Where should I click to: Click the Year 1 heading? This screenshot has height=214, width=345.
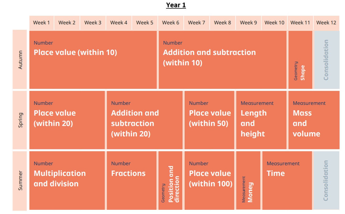click(x=176, y=5)
